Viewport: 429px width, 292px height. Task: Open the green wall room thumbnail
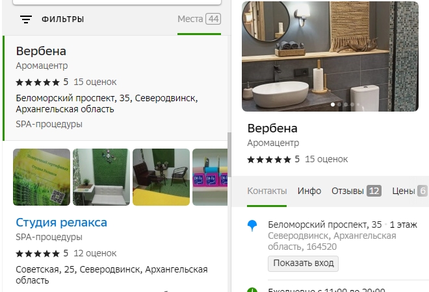101,177
